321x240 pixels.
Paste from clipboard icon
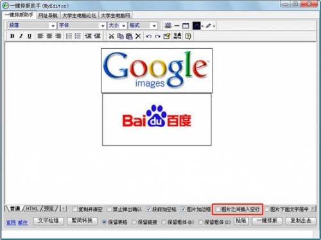click(129, 36)
